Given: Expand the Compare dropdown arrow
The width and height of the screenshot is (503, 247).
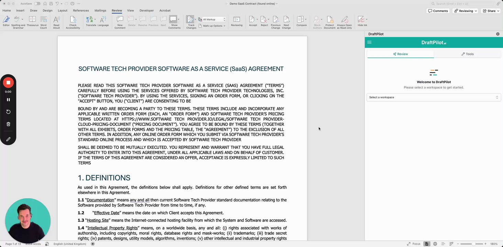Looking at the screenshot, I should [x=305, y=19].
